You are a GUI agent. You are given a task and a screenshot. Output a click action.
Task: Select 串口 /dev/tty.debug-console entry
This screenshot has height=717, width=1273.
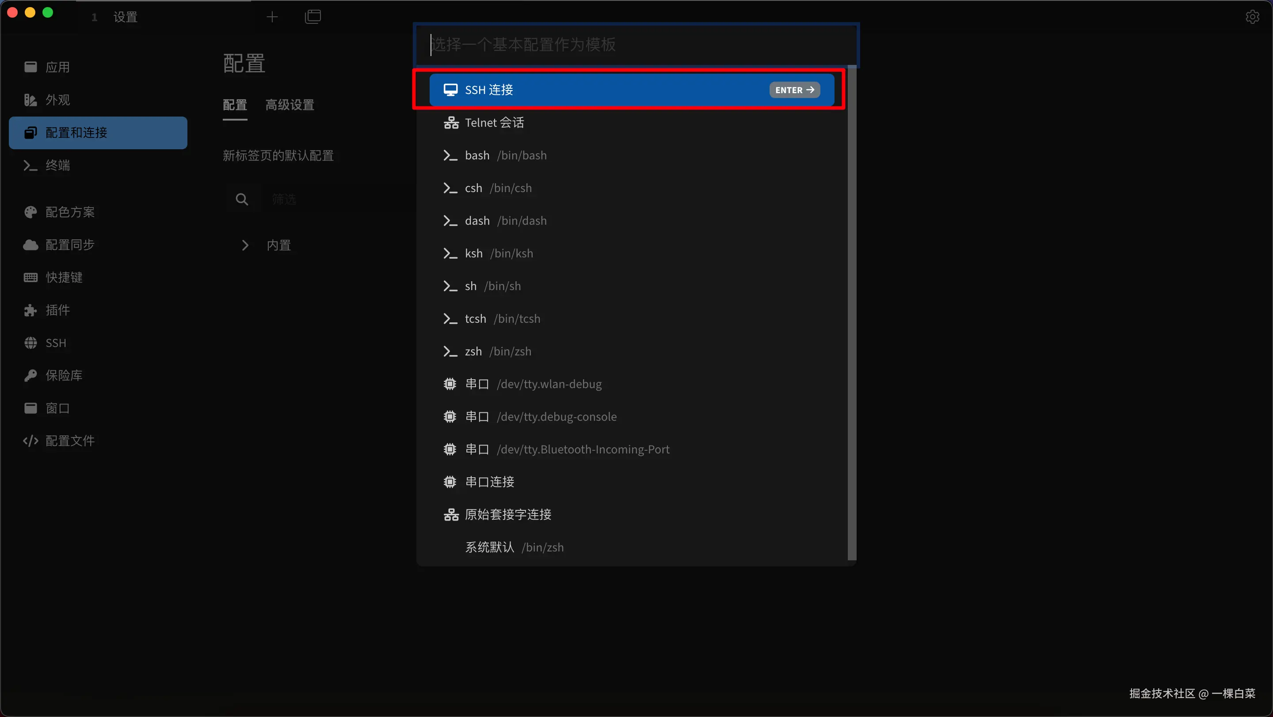pos(541,416)
